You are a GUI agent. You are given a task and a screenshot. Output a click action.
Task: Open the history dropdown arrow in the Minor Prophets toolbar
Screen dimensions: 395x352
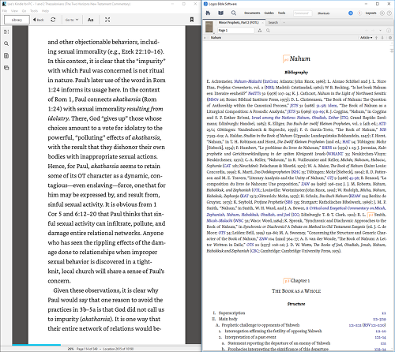380,31
